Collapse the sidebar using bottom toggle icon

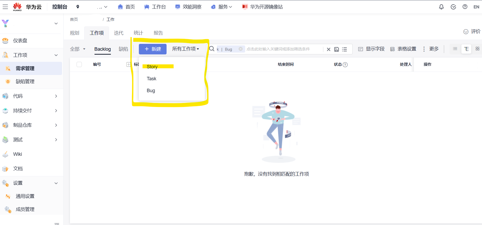(x=57, y=223)
